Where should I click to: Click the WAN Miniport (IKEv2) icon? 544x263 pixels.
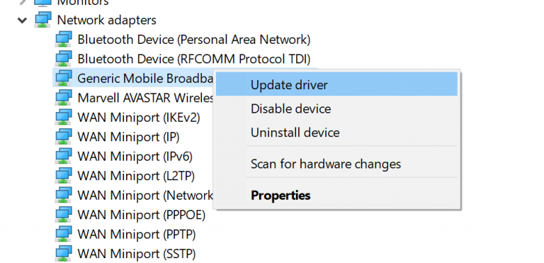[x=64, y=117]
